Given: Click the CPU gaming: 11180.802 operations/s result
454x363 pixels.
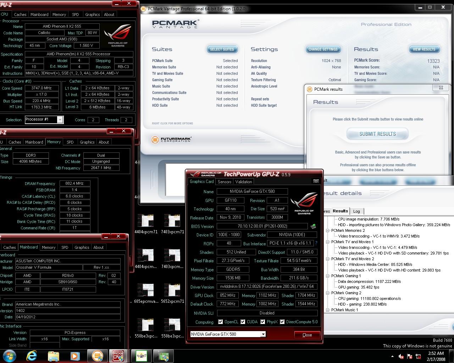Looking at the screenshot, I should pos(369,298).
